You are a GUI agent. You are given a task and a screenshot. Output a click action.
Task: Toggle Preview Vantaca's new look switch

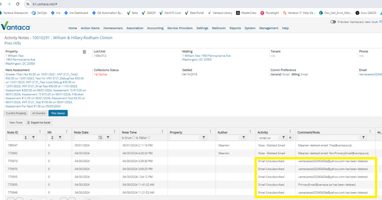pyautogui.click(x=333, y=22)
